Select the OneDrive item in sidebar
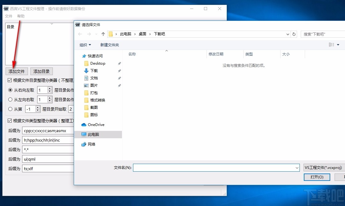The height and width of the screenshot is (206, 345). 96,125
